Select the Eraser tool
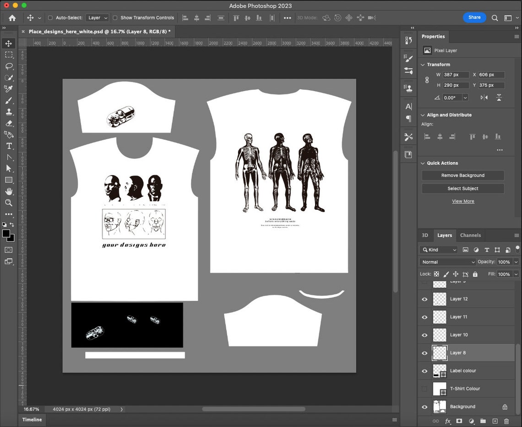This screenshot has width=522, height=427. point(9,123)
